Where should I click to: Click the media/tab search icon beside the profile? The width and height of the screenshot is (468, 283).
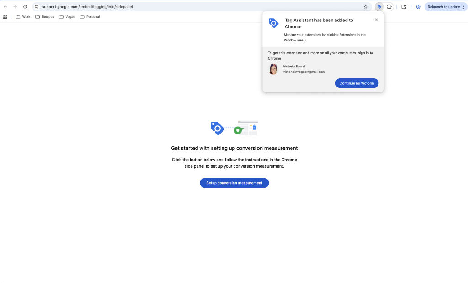tap(404, 7)
